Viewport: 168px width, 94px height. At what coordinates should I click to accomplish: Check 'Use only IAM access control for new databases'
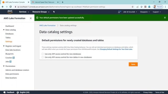(43, 54)
